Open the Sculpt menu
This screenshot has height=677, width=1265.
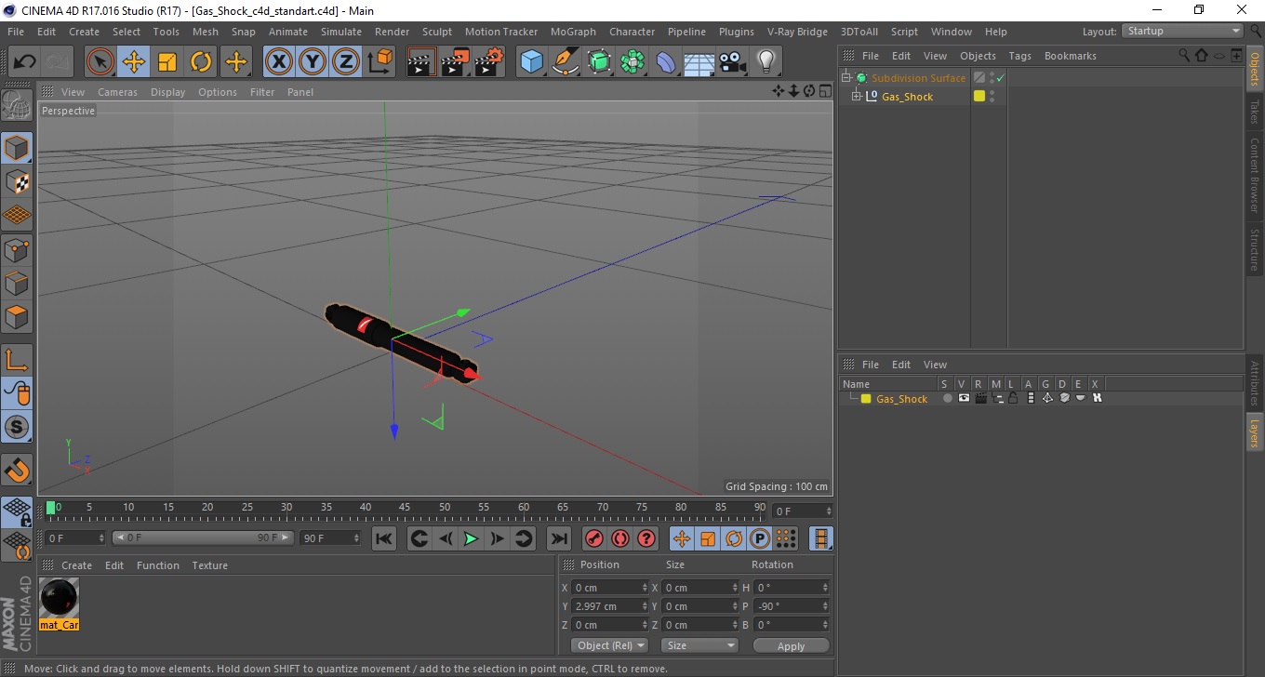click(x=437, y=32)
